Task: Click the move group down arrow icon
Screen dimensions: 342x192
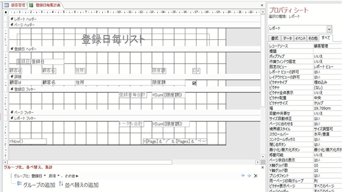Action: [249, 175]
